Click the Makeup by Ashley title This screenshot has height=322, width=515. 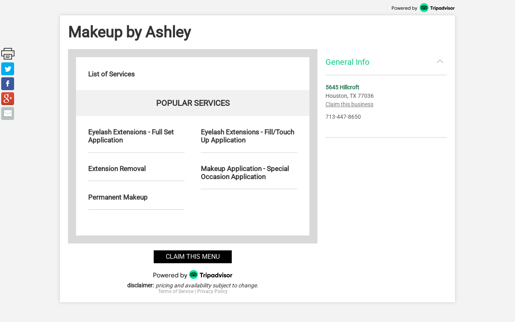[130, 32]
